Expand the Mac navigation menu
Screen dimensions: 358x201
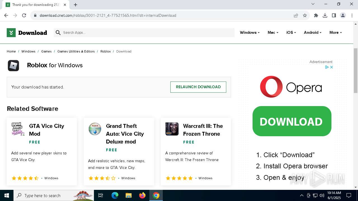pos(273,33)
